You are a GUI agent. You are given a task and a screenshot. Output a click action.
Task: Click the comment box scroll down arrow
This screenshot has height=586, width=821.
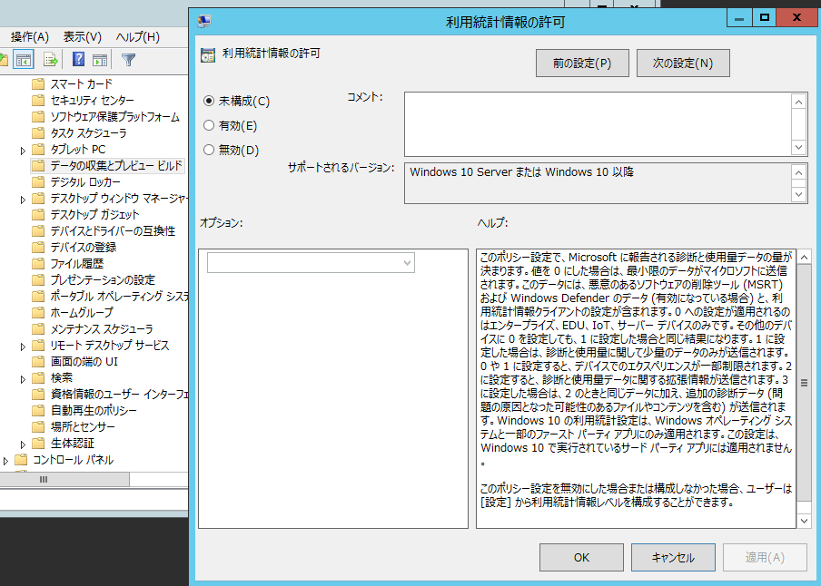coord(798,148)
